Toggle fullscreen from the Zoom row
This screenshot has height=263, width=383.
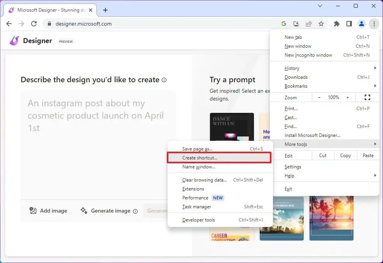pos(367,97)
